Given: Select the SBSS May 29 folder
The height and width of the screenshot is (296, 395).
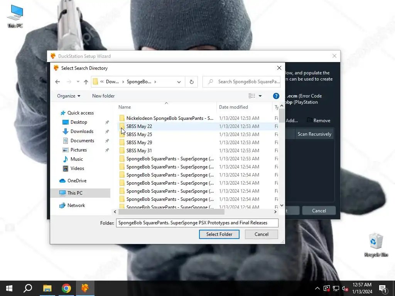Looking at the screenshot, I should (139, 143).
